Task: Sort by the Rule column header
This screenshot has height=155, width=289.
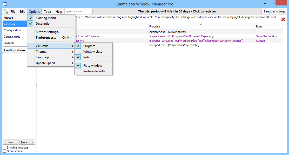Action: [268, 26]
